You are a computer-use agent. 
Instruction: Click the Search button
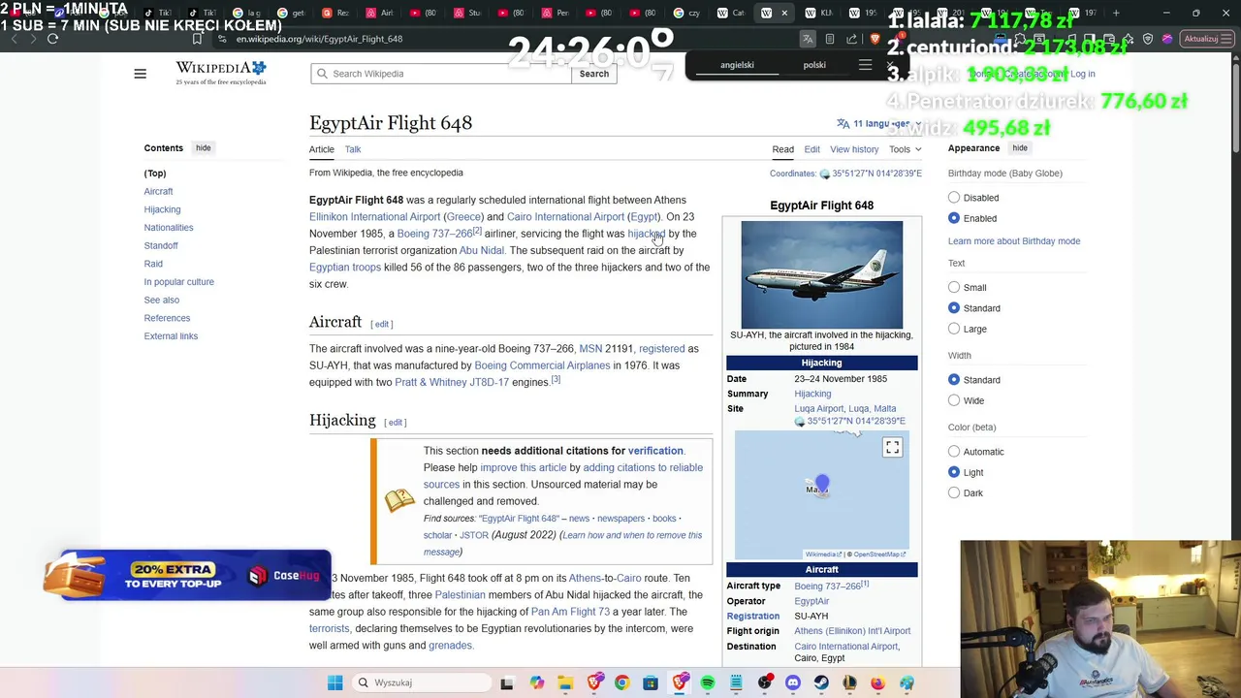593,74
